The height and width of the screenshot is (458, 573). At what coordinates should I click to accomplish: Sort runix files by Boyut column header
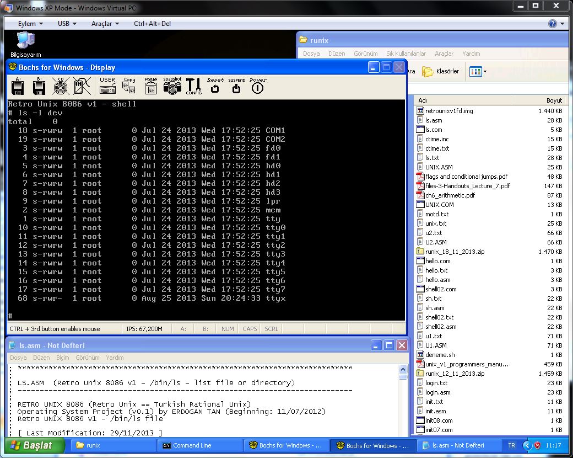coord(538,100)
